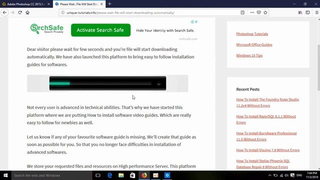
Task: Open the Microsoft Office Guides link
Action: tap(254, 44)
